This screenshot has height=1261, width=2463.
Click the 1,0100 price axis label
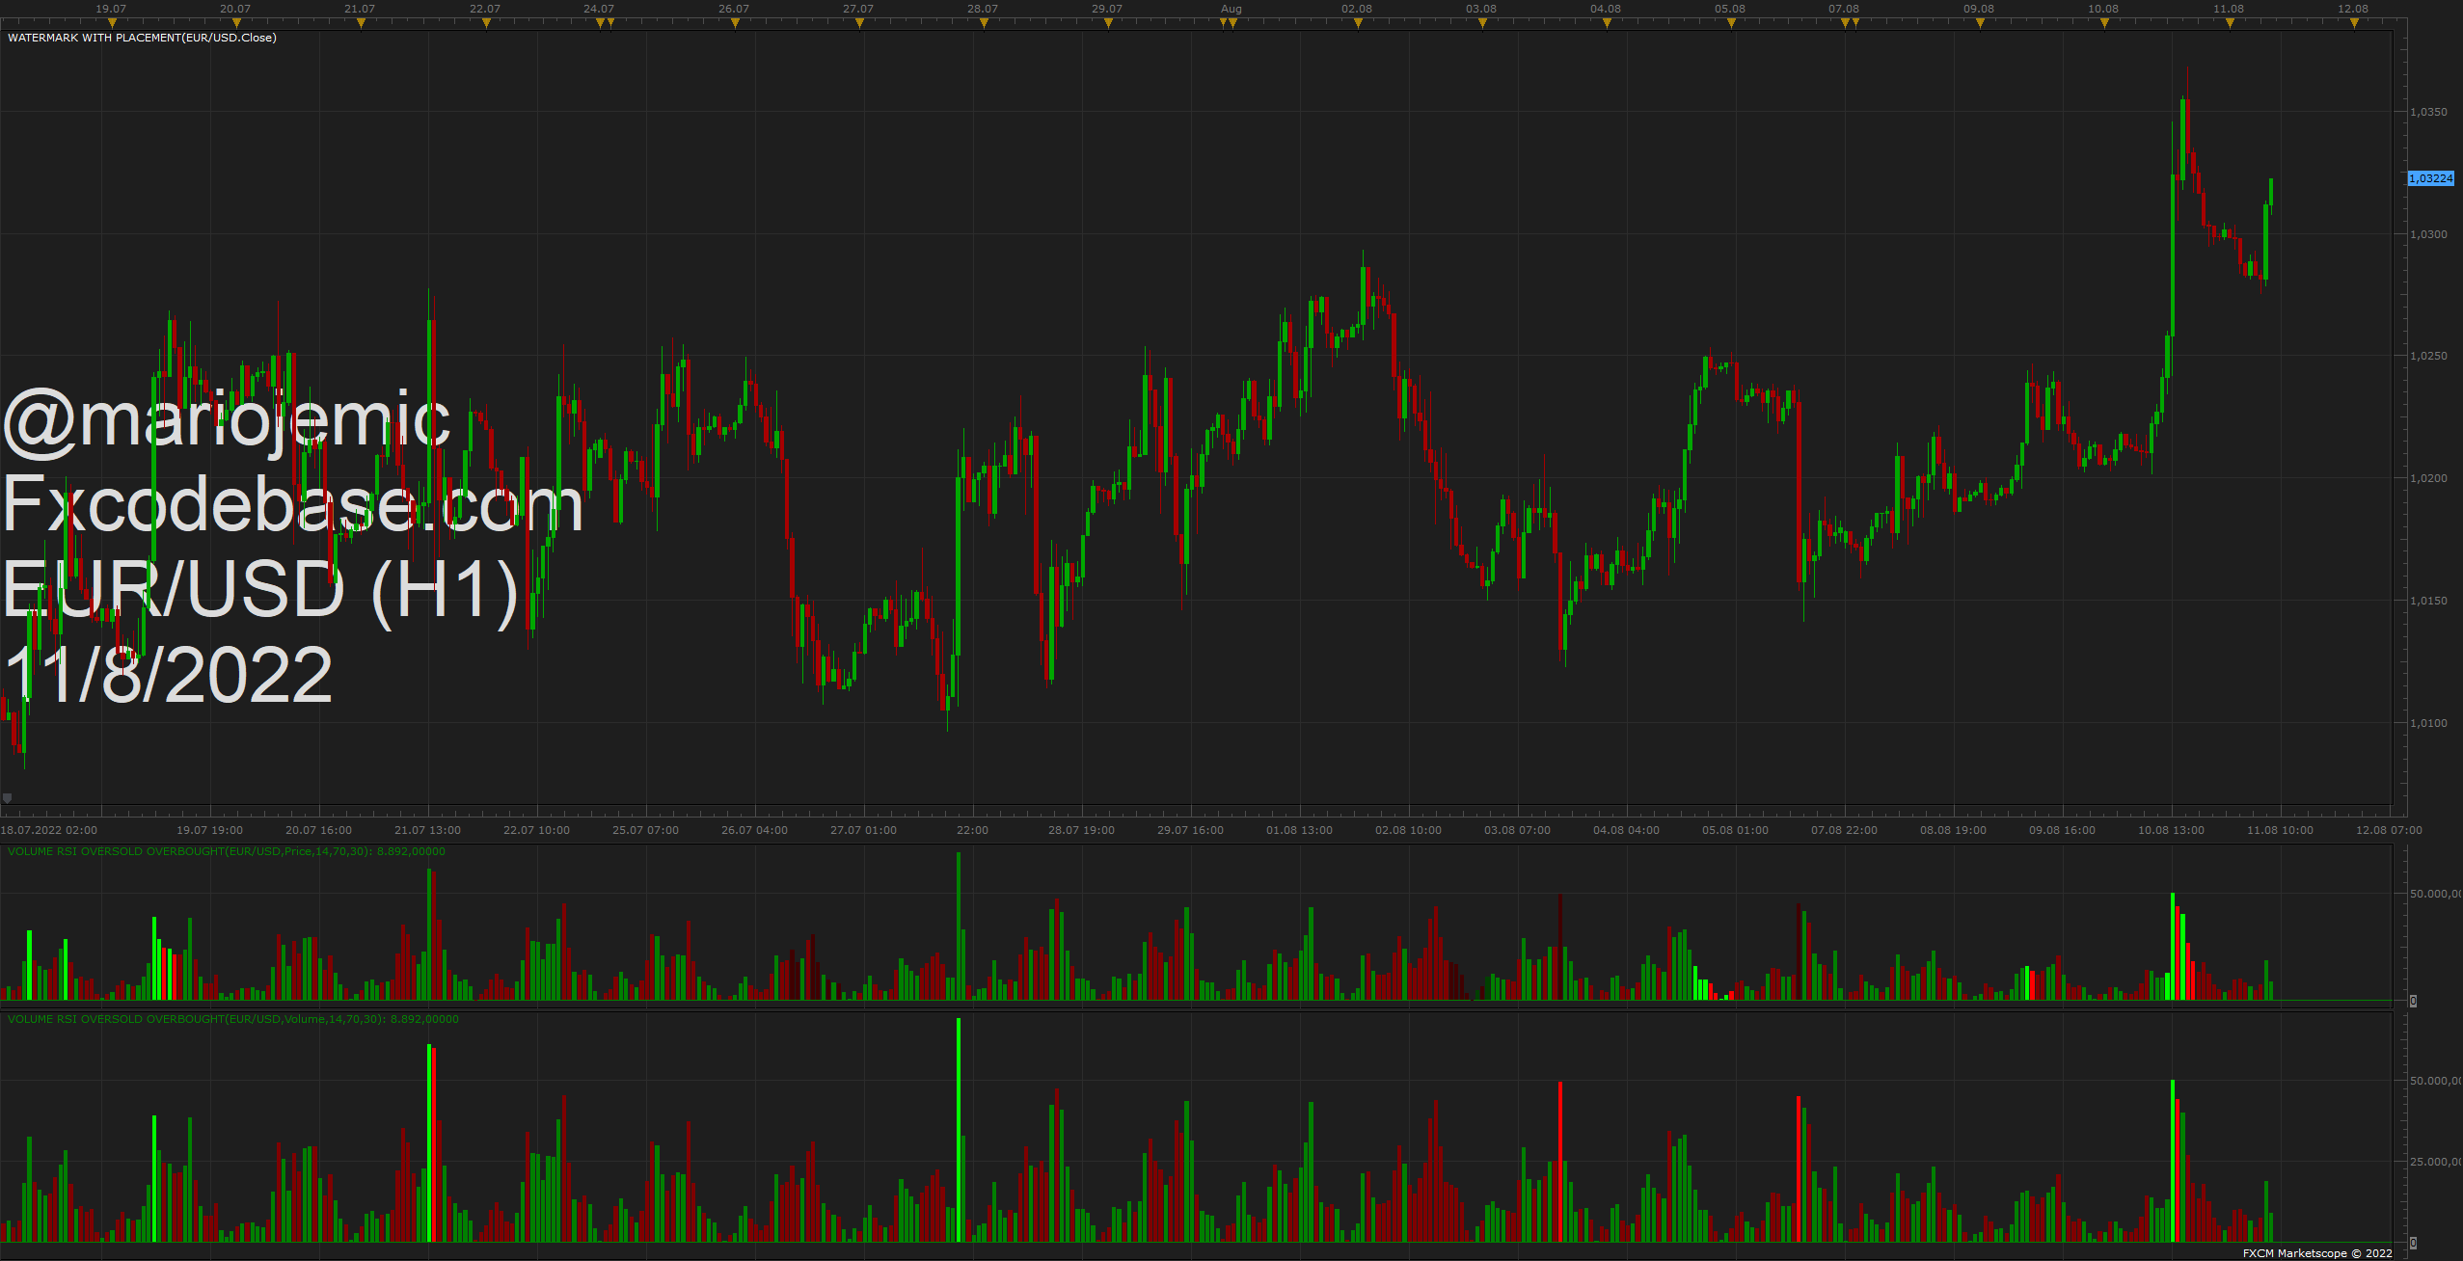click(2428, 723)
